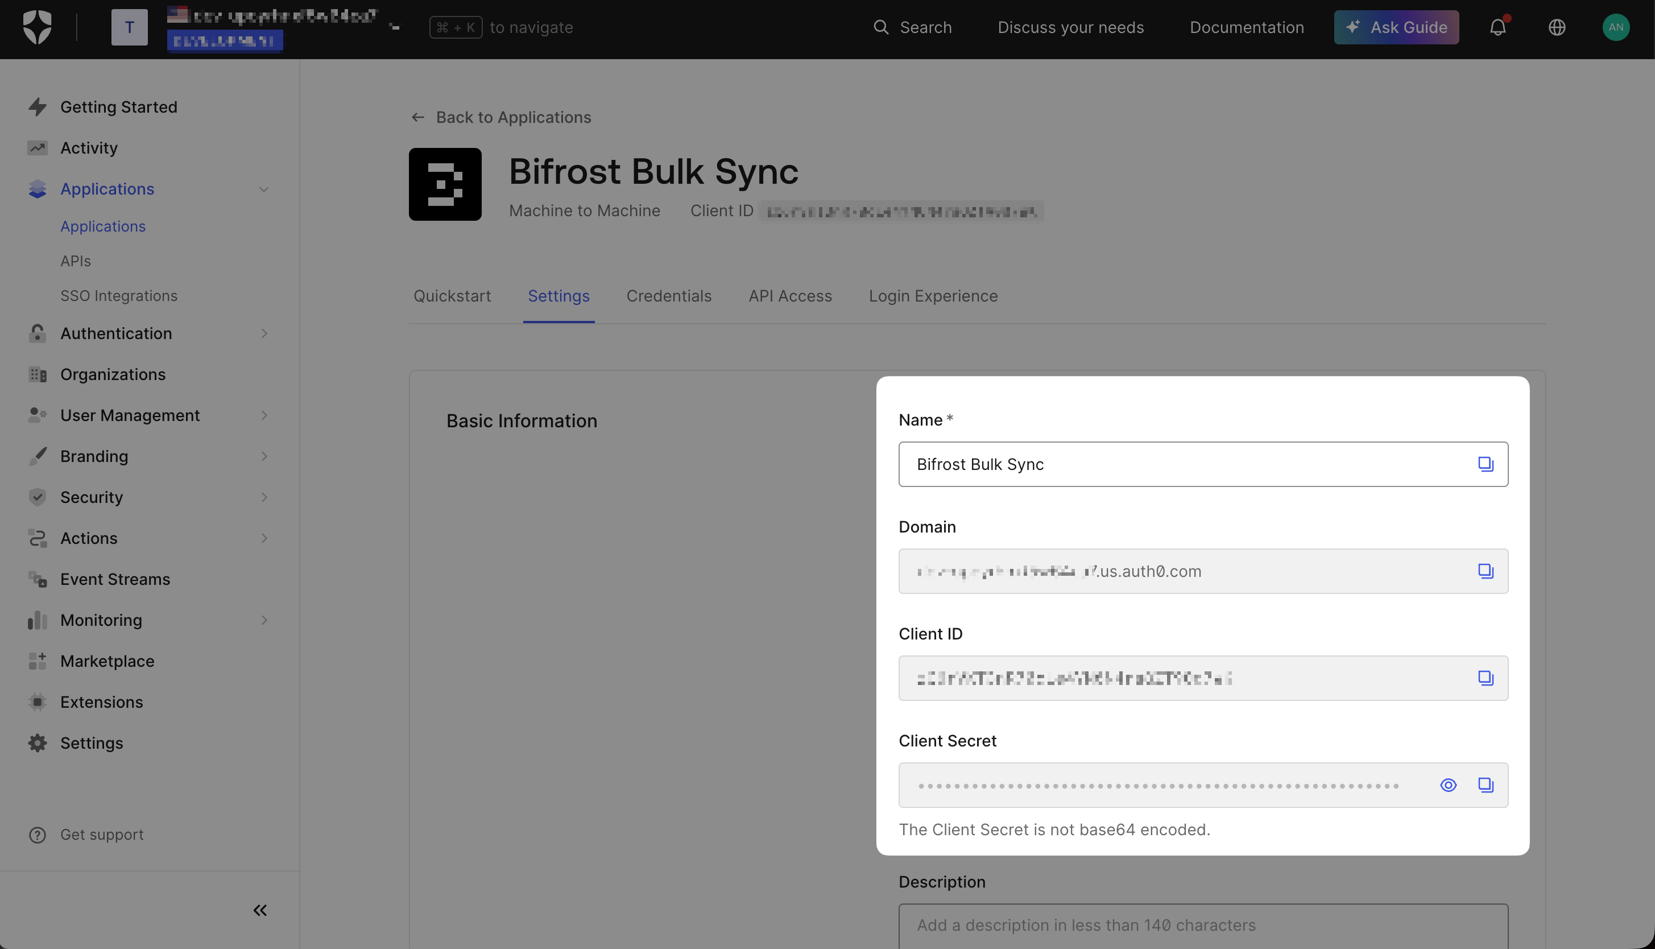Click the Branding brush icon

pyautogui.click(x=37, y=456)
